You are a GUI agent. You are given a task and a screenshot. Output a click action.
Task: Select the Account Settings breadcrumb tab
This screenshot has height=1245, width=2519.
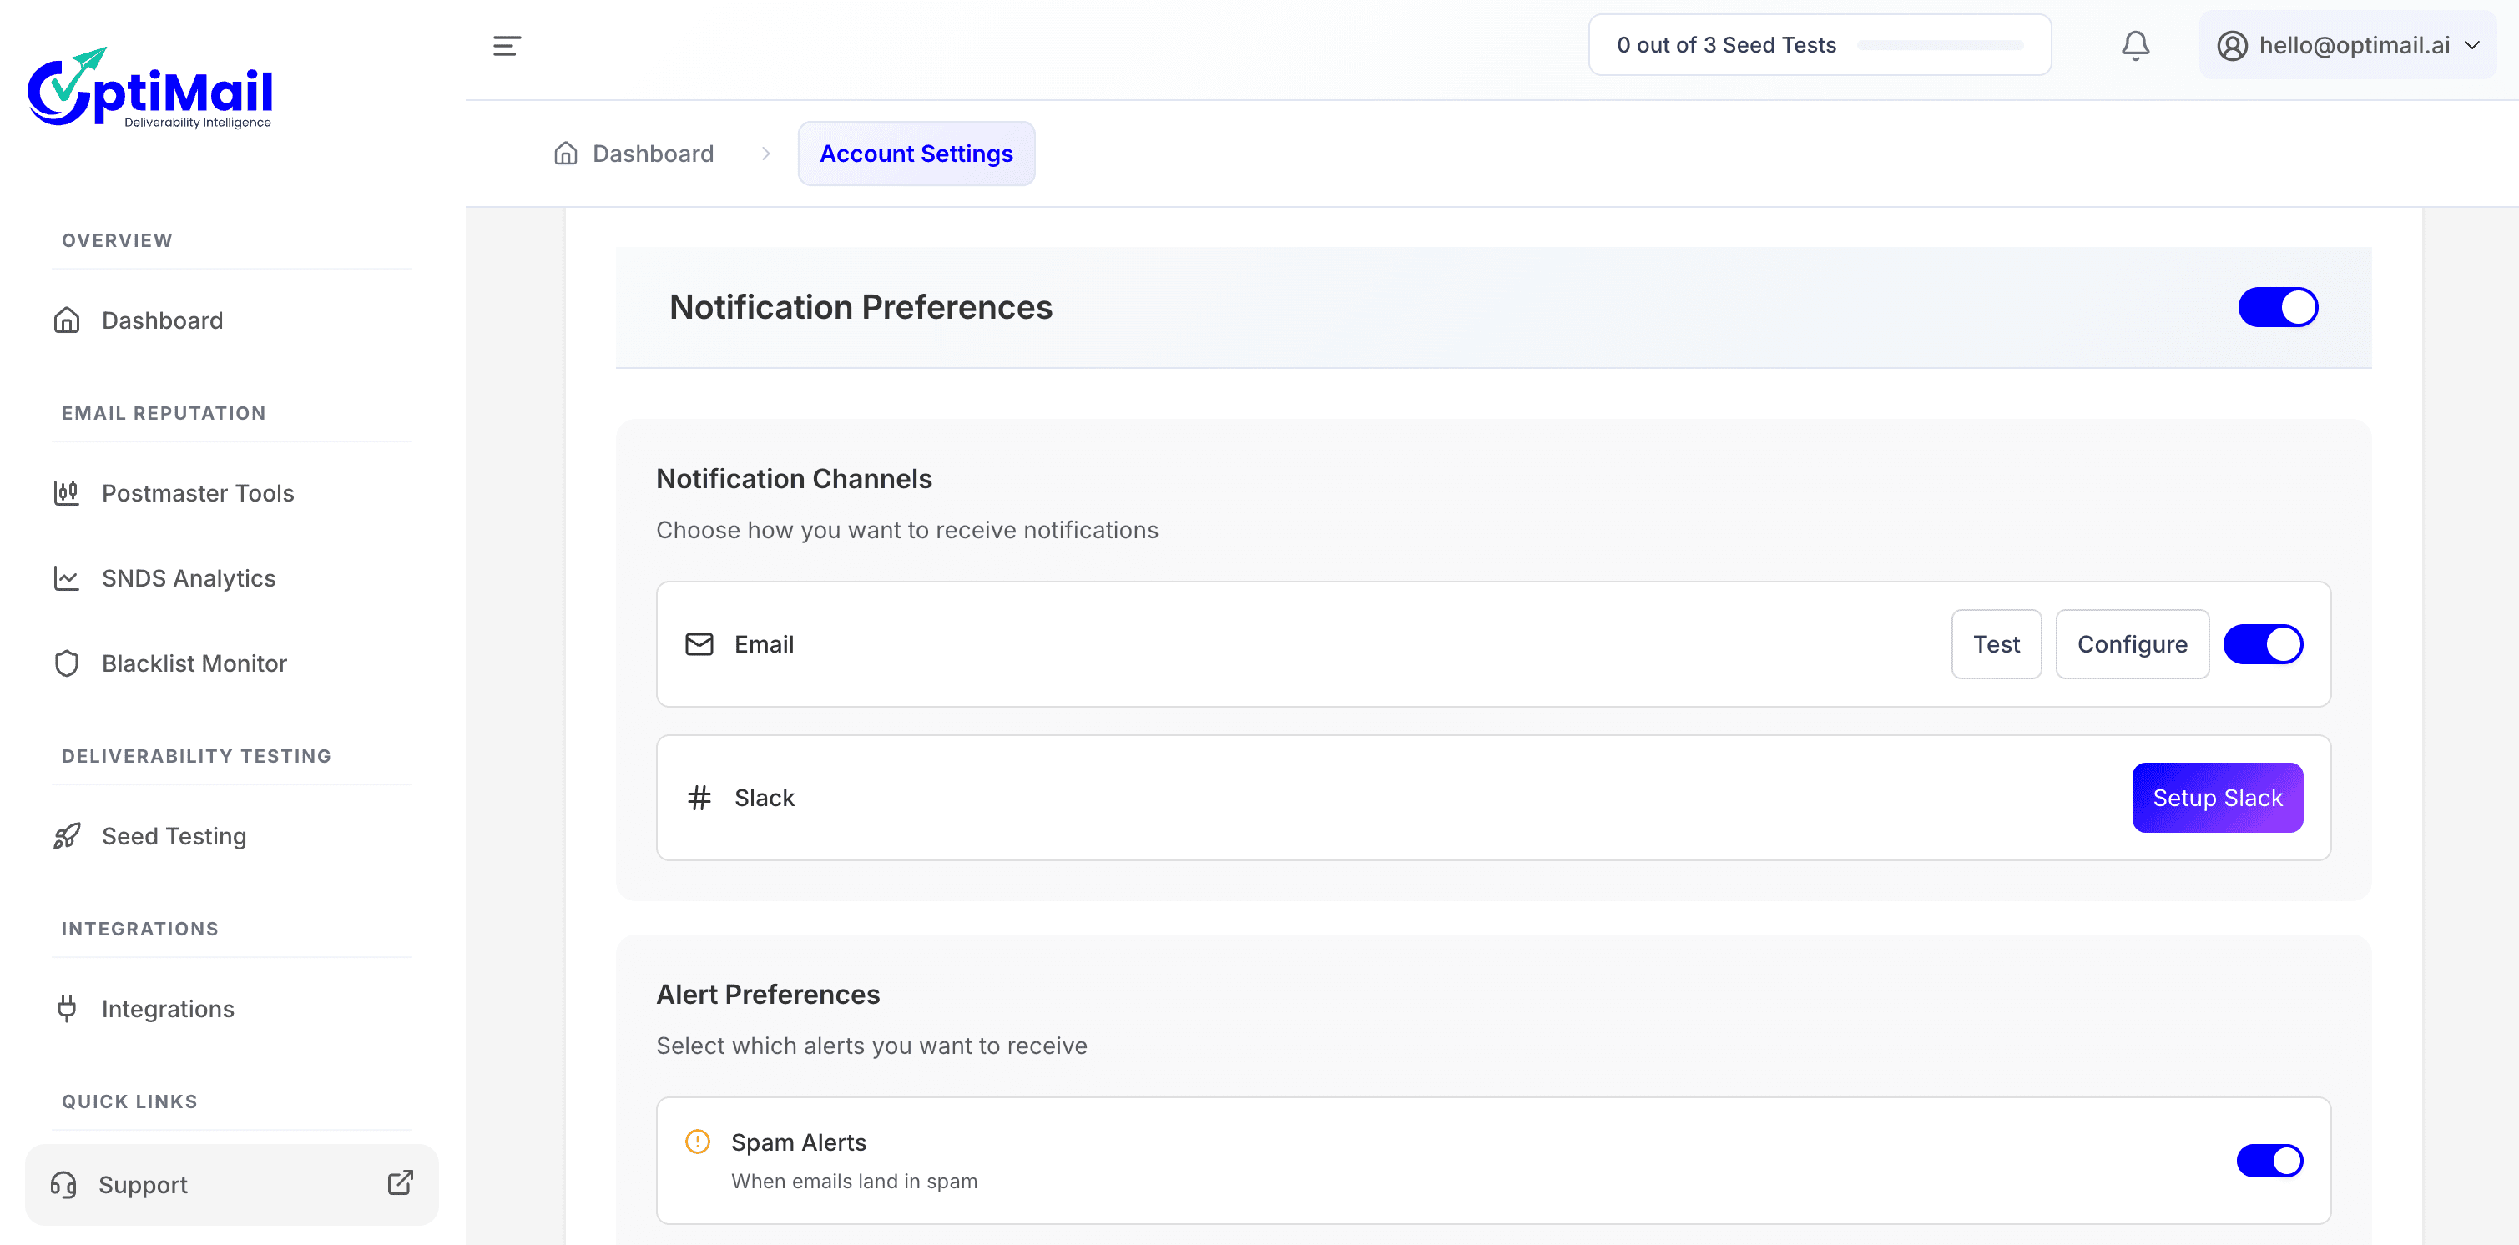916,154
